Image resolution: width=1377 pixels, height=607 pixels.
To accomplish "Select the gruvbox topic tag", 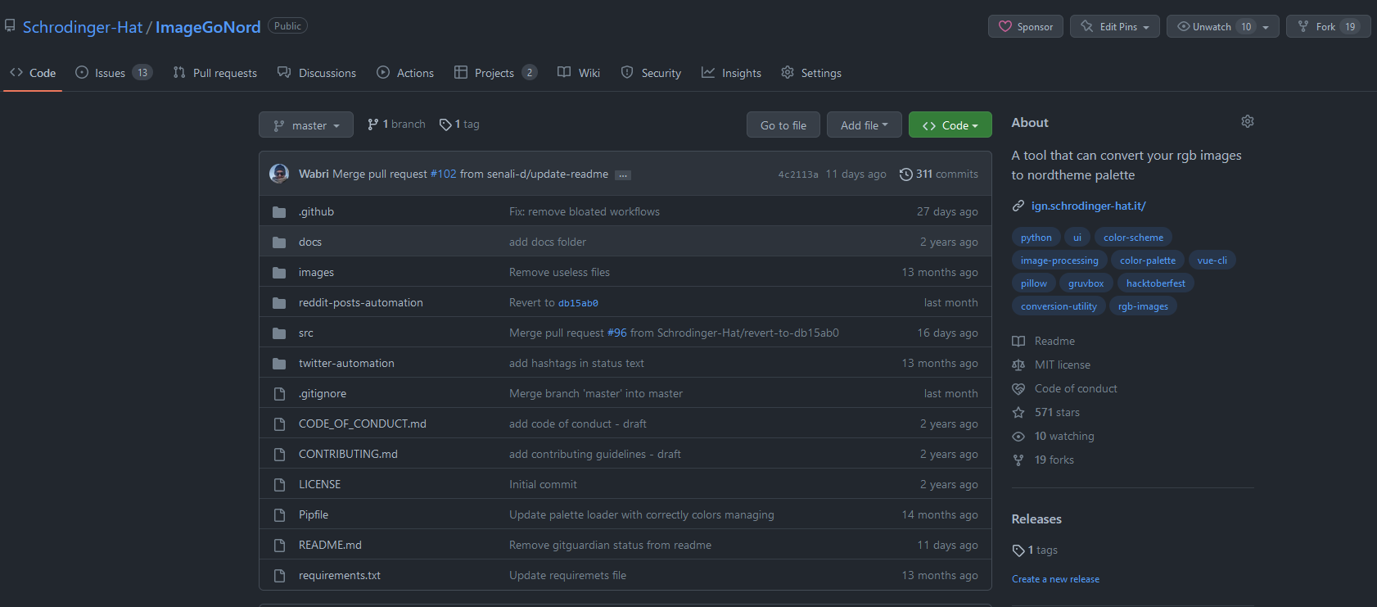I will point(1086,283).
